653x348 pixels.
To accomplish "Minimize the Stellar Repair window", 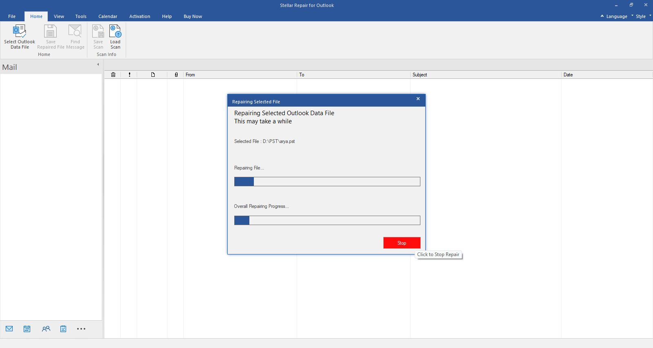I will pos(616,5).
